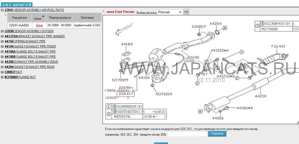This screenshot has width=299, height=144.
Task: Expand the N370009 Flange Nut node
Action: coord(2,77)
